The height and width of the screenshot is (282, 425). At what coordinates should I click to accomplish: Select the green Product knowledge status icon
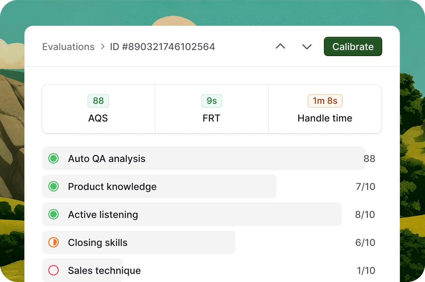[53, 186]
